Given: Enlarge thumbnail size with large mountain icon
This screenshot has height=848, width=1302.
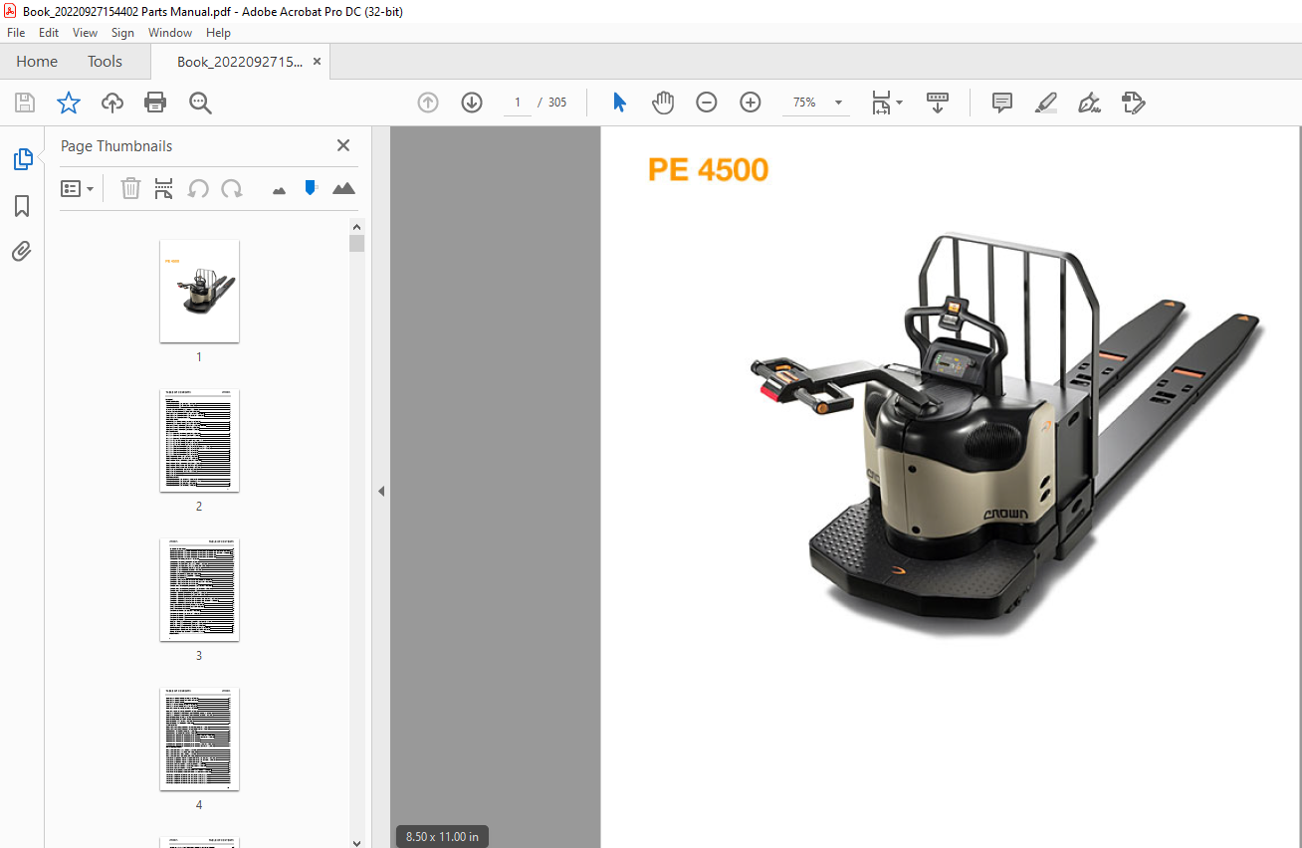Looking at the screenshot, I should [x=343, y=188].
